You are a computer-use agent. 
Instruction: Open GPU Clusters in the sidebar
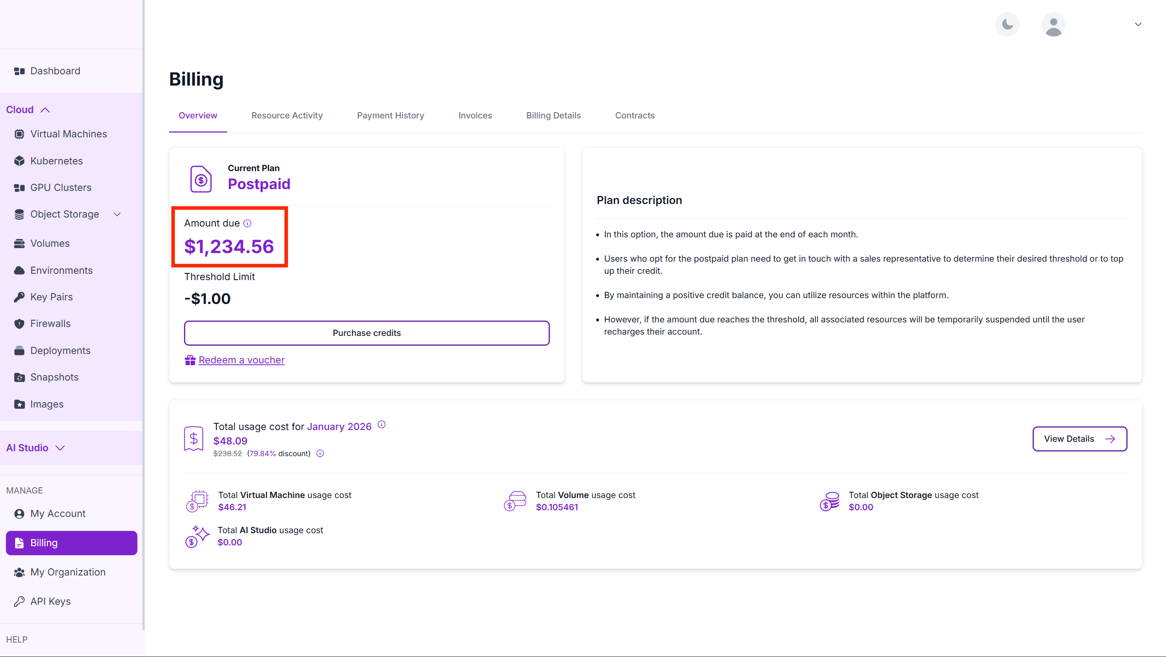click(x=61, y=188)
